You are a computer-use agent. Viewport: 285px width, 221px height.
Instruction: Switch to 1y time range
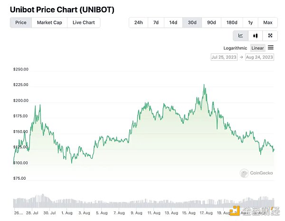pyautogui.click(x=250, y=22)
